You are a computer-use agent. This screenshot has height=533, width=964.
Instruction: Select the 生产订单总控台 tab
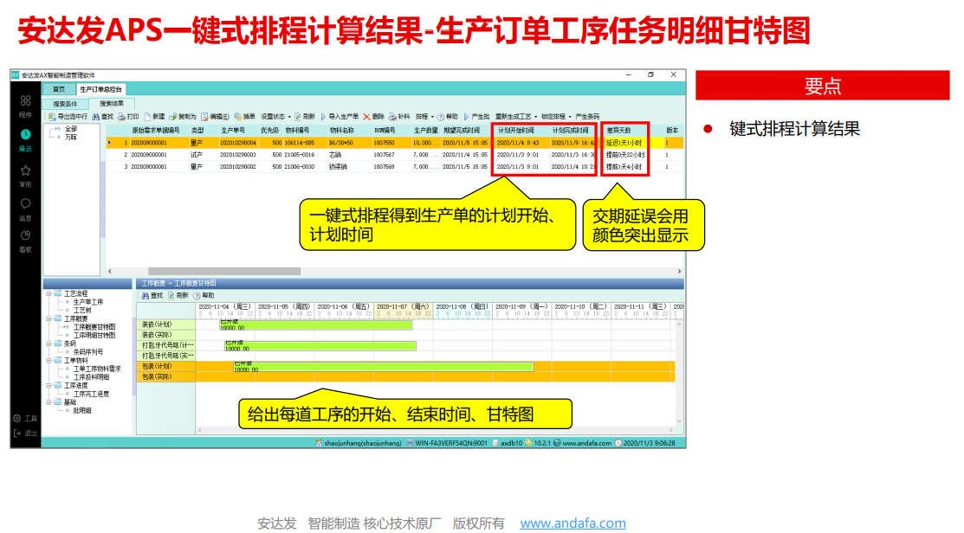100,90
